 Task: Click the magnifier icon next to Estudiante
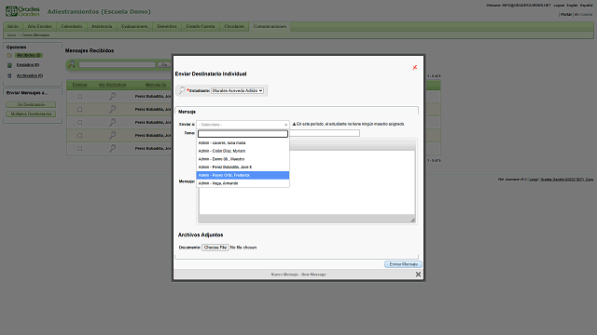(182, 90)
